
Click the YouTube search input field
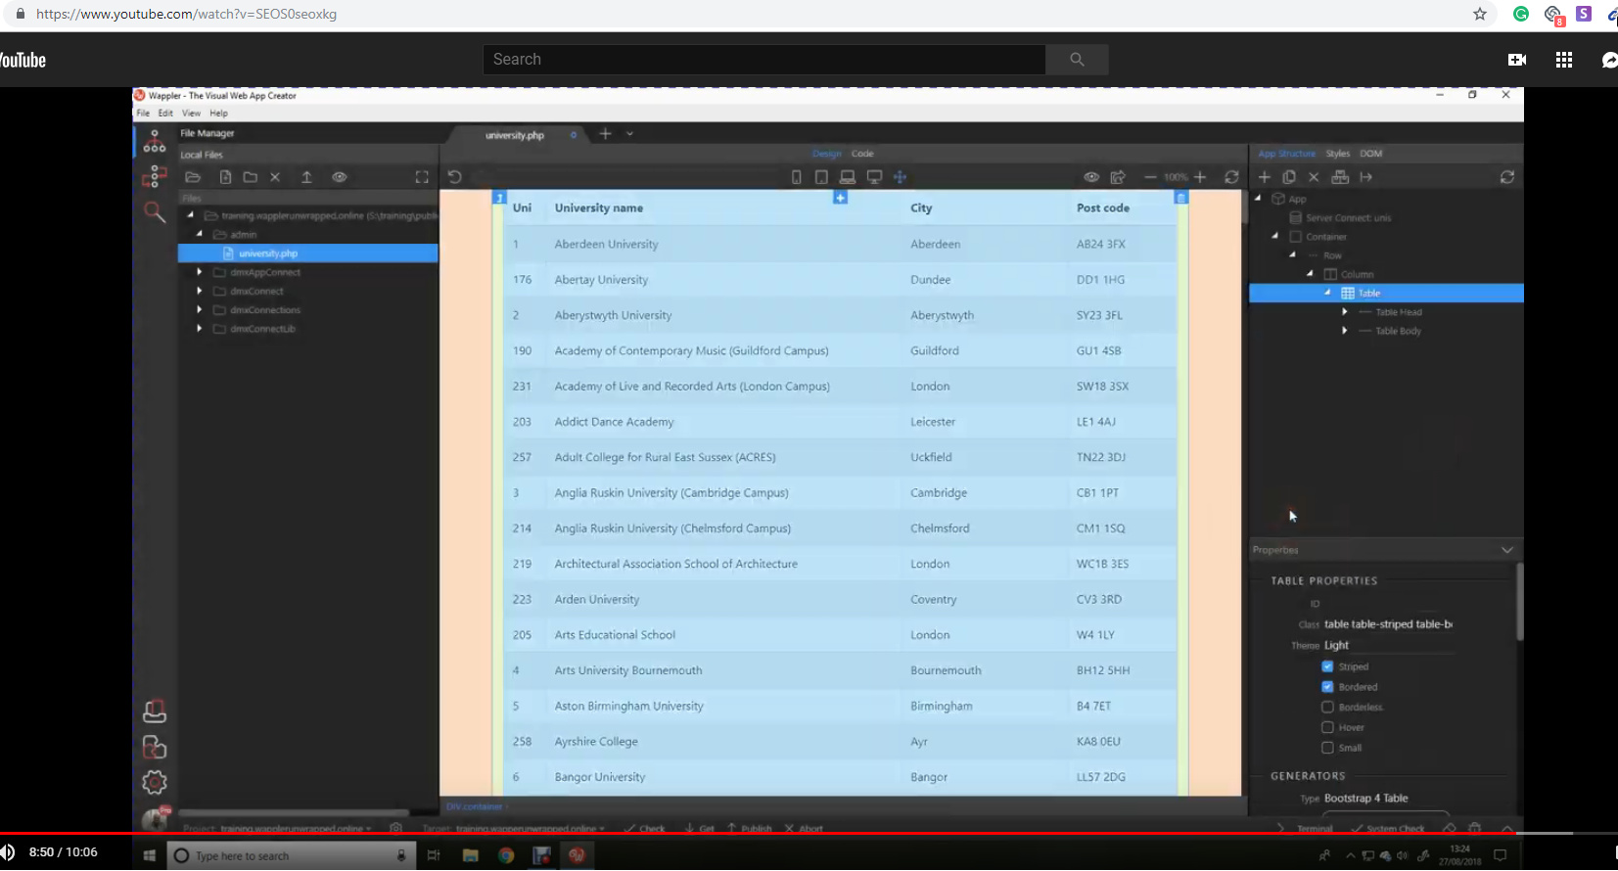pos(763,60)
